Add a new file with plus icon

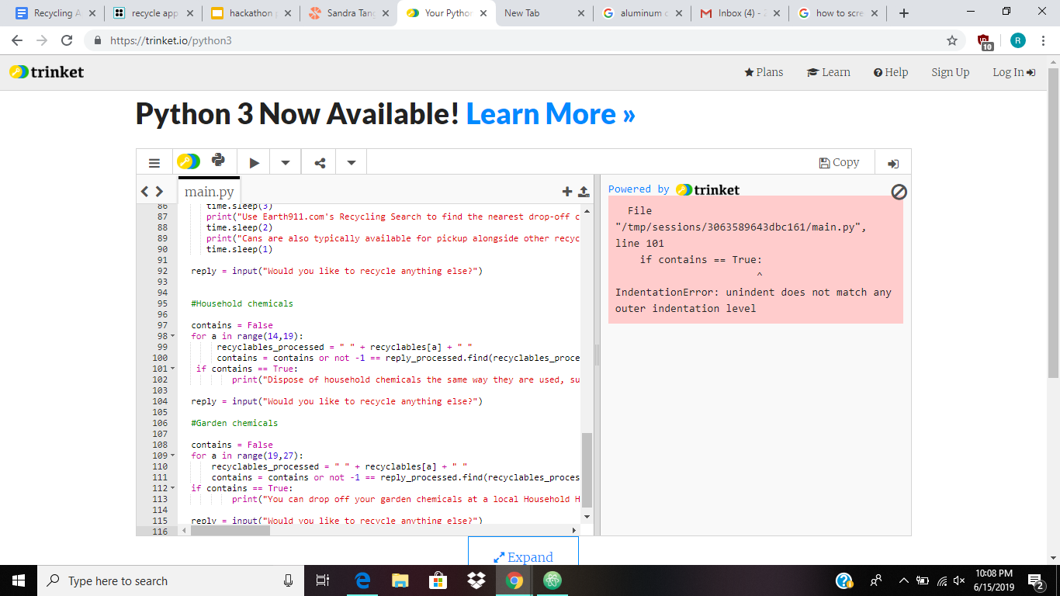[x=567, y=192]
